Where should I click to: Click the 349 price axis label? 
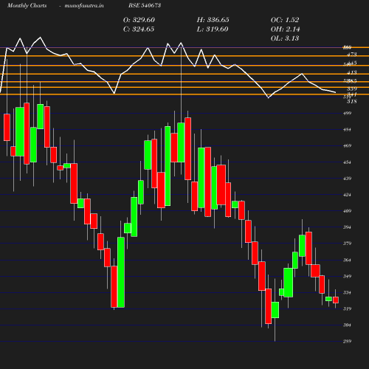(347, 276)
